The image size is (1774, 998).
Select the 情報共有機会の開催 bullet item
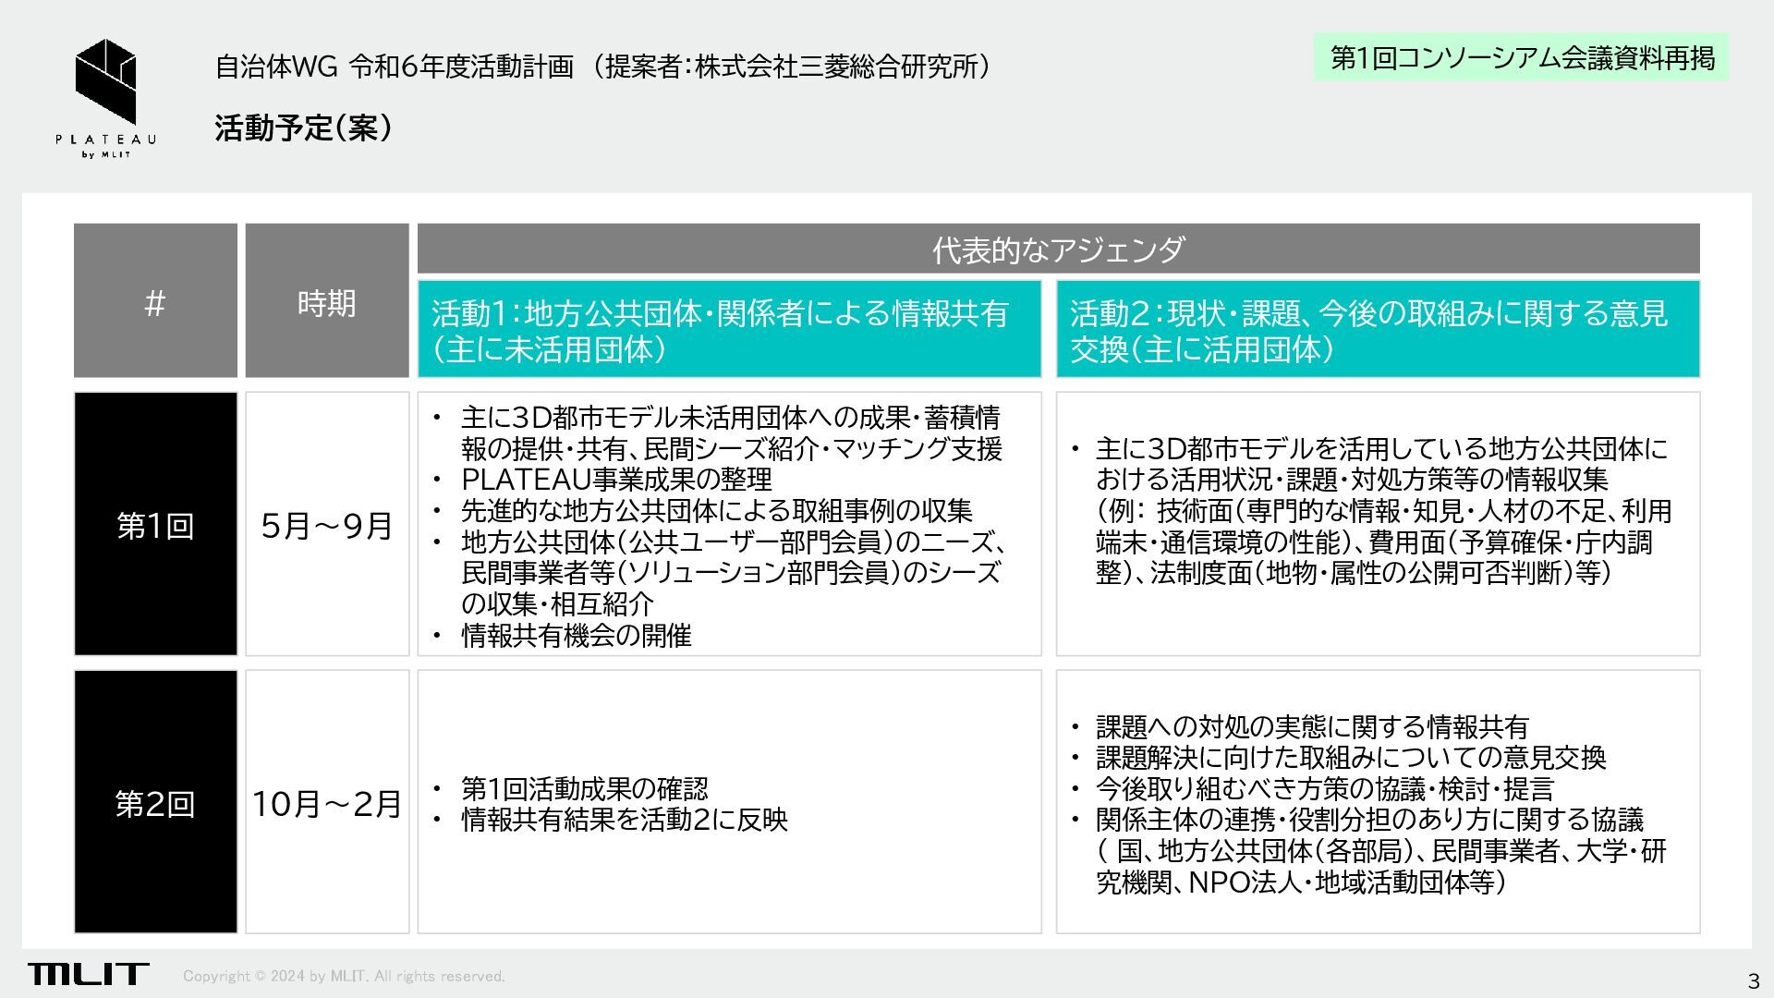[x=576, y=636]
